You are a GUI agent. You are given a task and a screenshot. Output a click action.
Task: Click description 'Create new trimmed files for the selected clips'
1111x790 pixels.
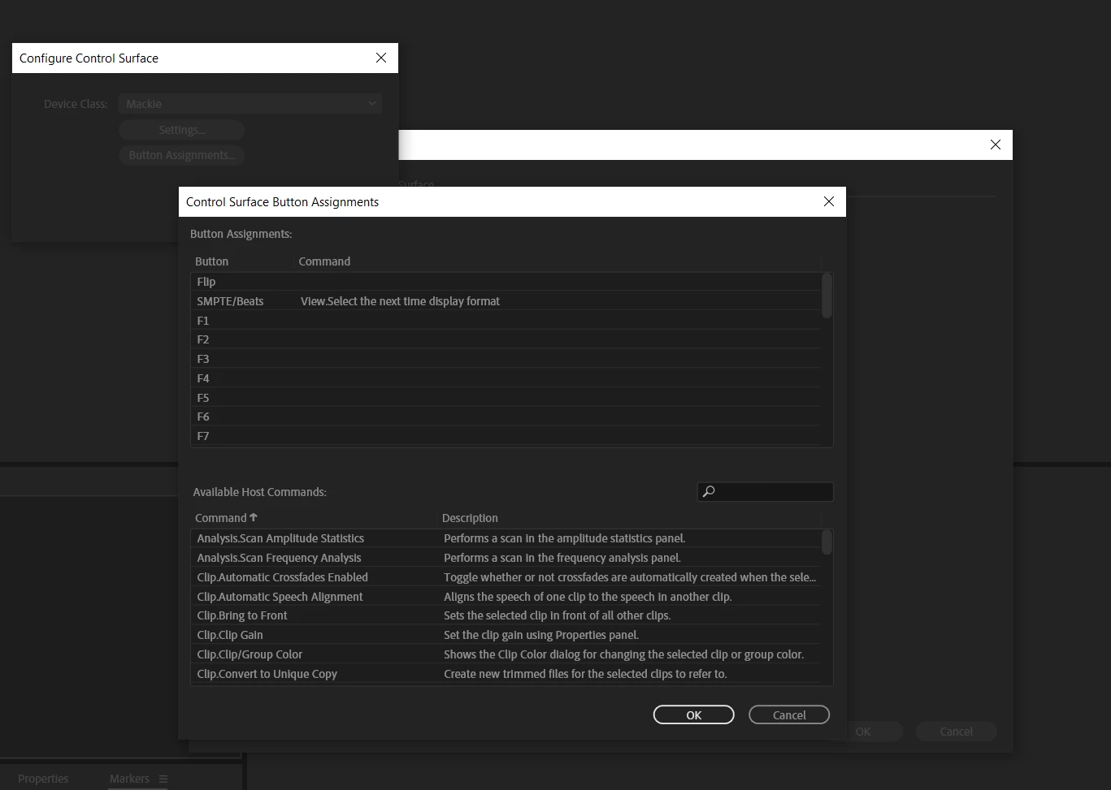coord(585,674)
